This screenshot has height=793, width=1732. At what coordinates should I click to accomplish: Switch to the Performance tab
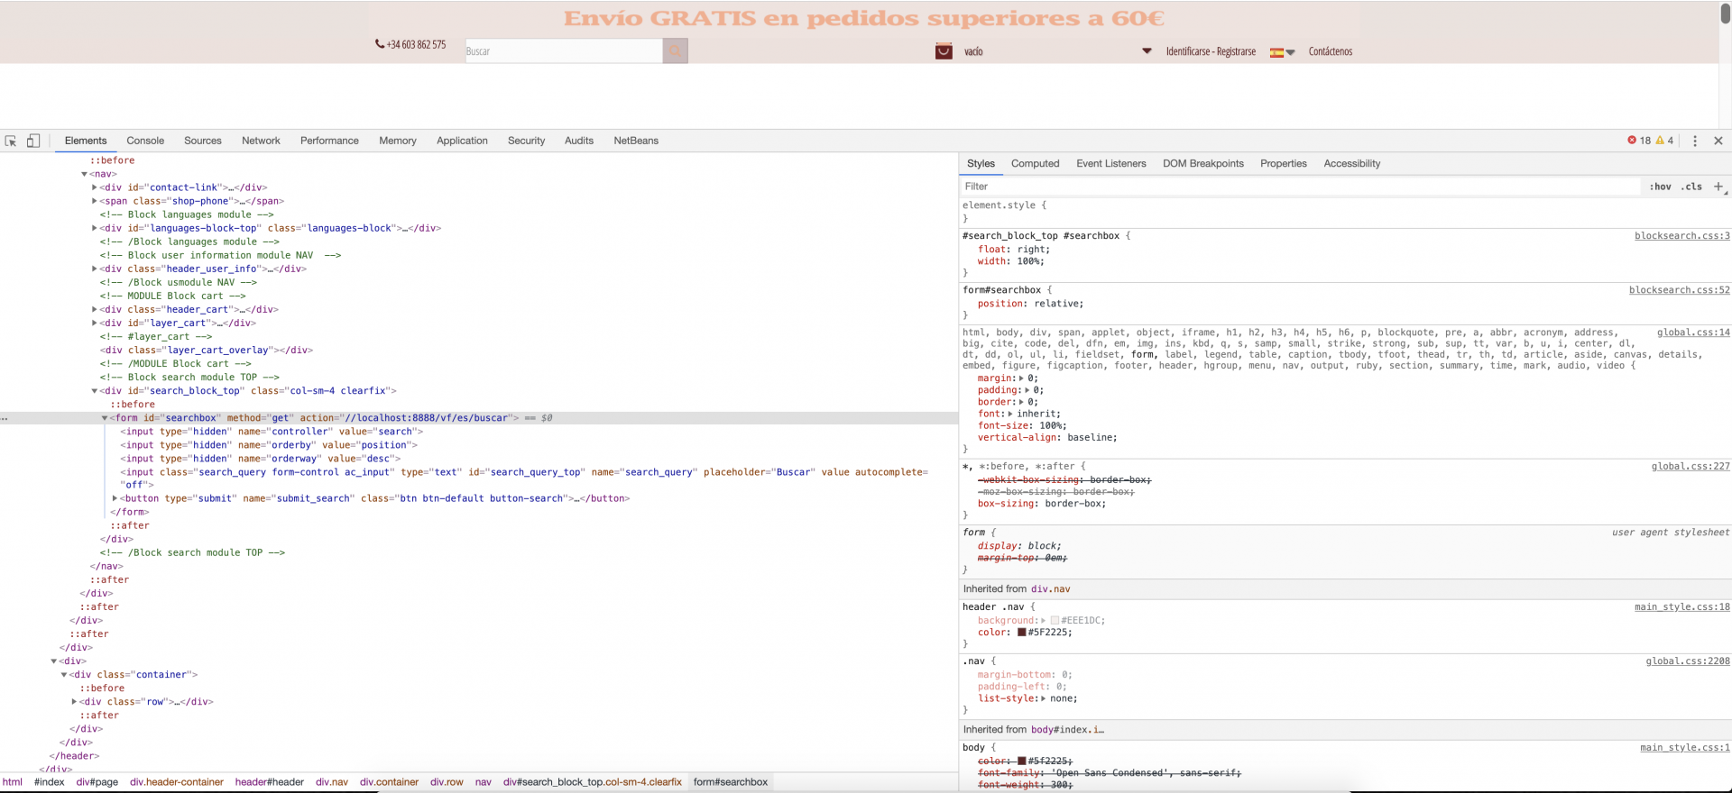pos(329,141)
